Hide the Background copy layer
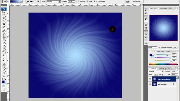 (x=150, y=79)
